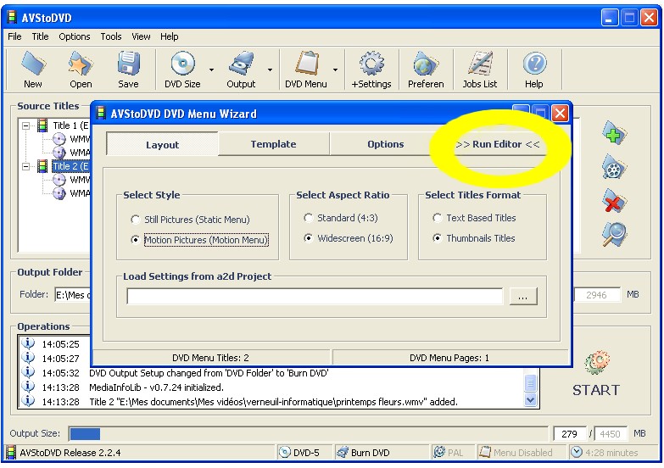Choose Standard (4:3) aspect ratio
The image size is (664, 468).
pyautogui.click(x=309, y=218)
